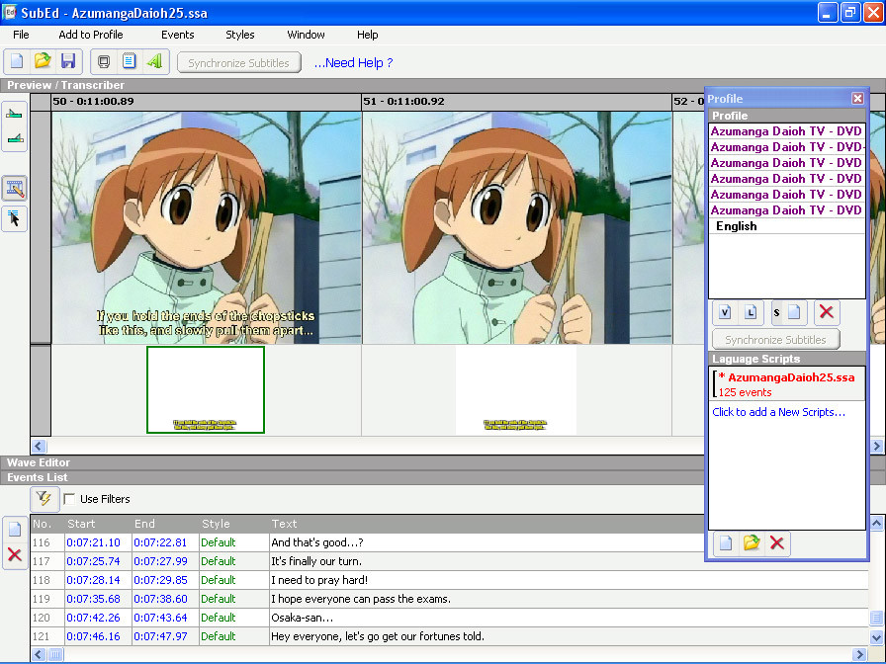Screen dimensions: 886x664
Task: Click event 116 text 'And that's good...?'
Action: coord(317,542)
